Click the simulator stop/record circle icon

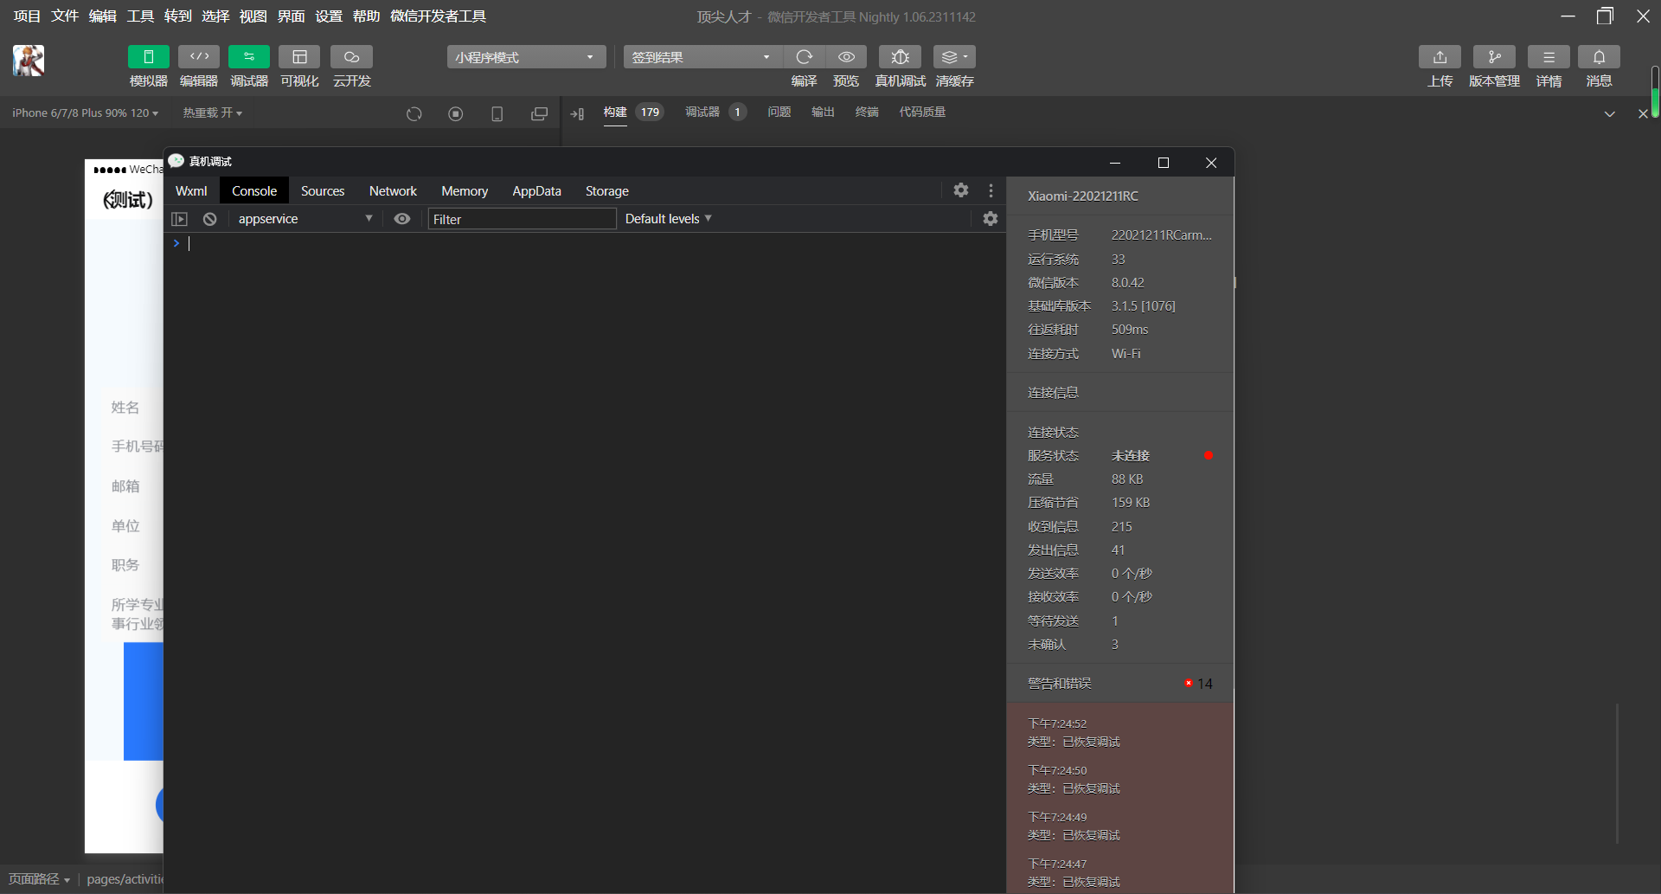pyautogui.click(x=456, y=114)
